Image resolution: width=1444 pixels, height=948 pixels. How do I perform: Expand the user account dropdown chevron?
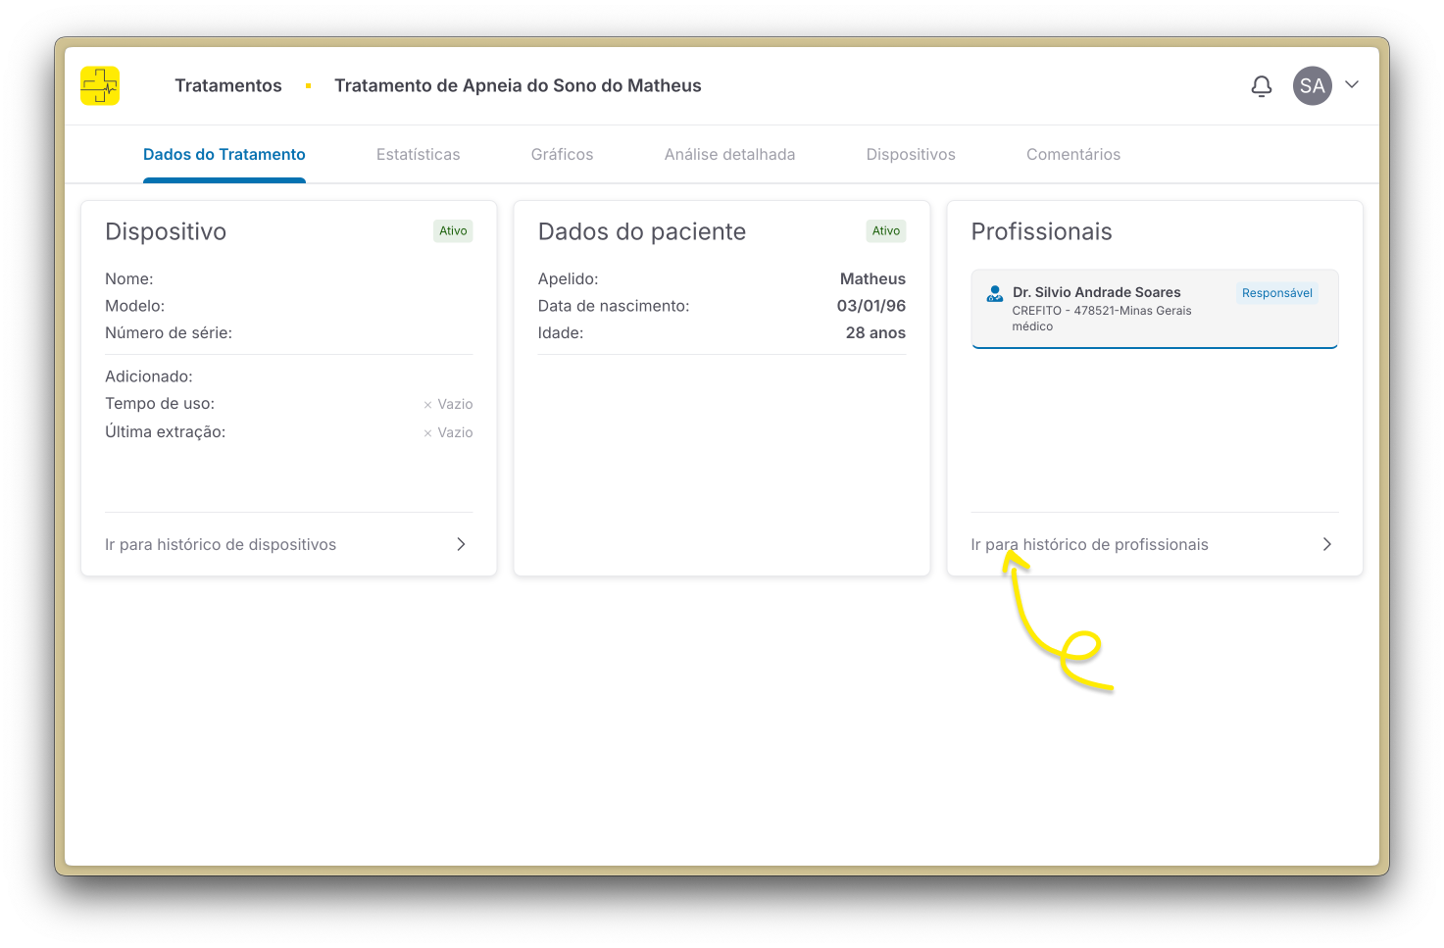pos(1352,85)
